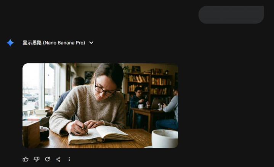Open more options via three-dot icon
This screenshot has height=167, width=274.
[69, 159]
